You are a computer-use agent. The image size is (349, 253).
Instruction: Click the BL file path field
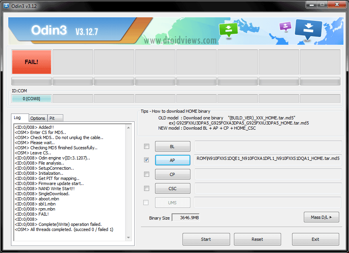pyautogui.click(x=268, y=146)
